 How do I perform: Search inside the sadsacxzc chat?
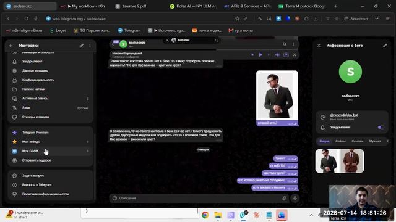pyautogui.click(x=285, y=44)
